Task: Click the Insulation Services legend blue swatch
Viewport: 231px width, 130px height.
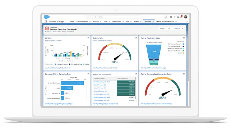Action: (x=55, y=64)
